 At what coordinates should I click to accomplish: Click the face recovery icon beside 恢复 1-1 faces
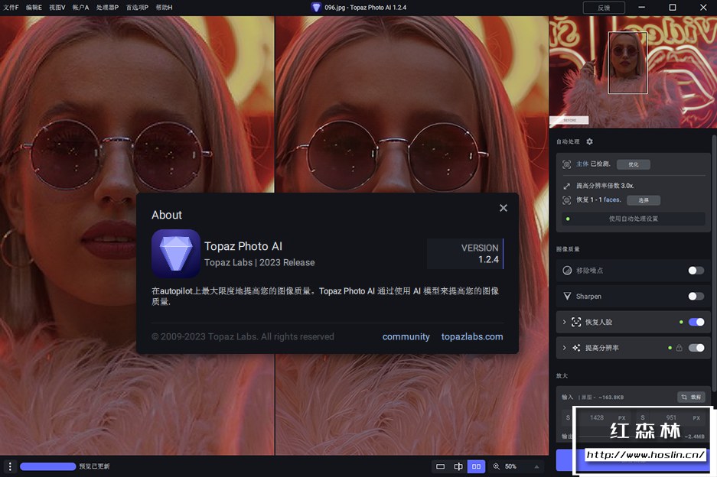point(566,200)
